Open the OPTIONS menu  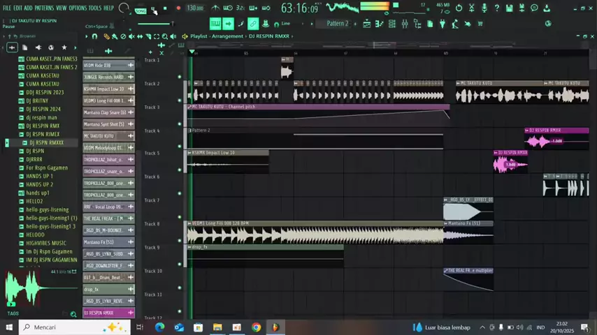pos(78,8)
